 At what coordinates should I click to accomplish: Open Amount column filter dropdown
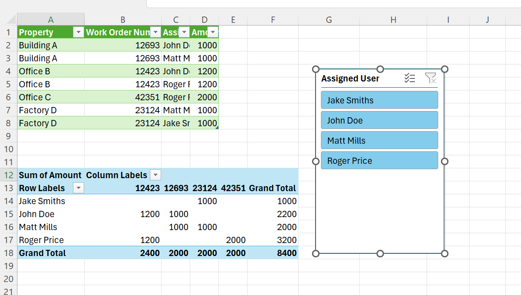click(x=213, y=32)
